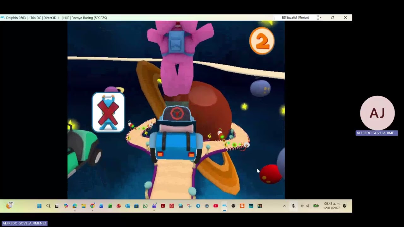
Task: Open YouTube app from taskbar
Action: pyautogui.click(x=216, y=206)
